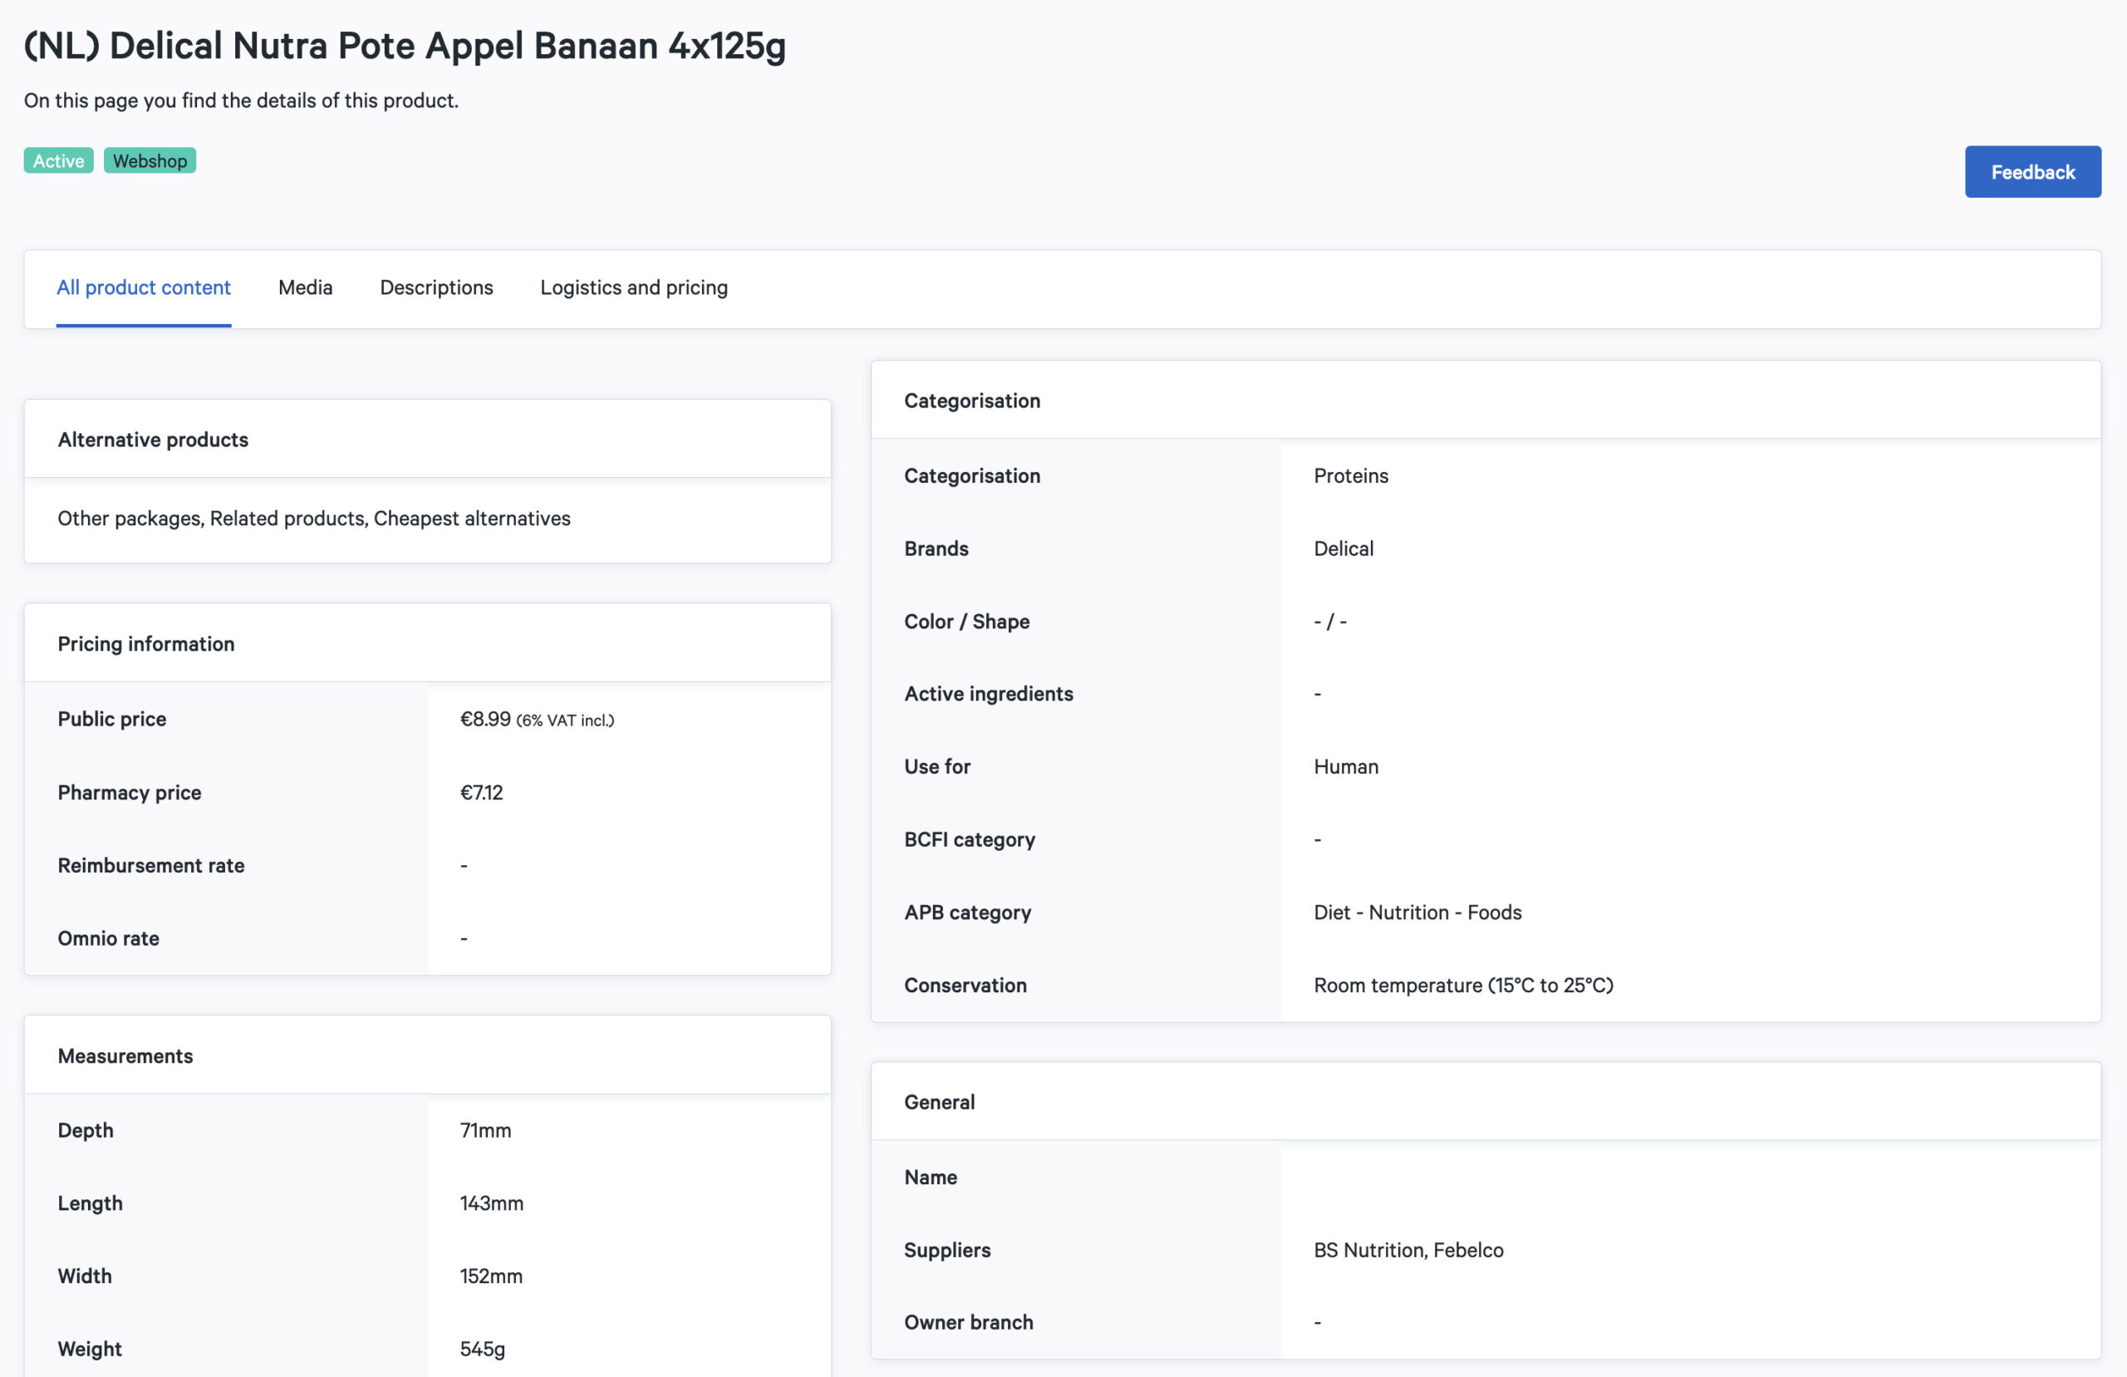The height and width of the screenshot is (1377, 2127).
Task: Select the 545g weight value
Action: [x=483, y=1349]
